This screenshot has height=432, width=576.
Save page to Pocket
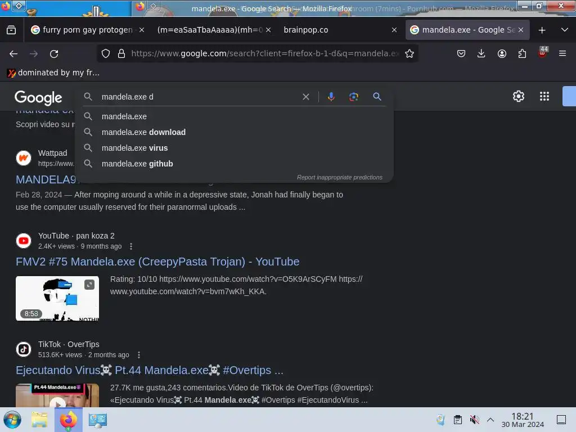[x=461, y=53]
